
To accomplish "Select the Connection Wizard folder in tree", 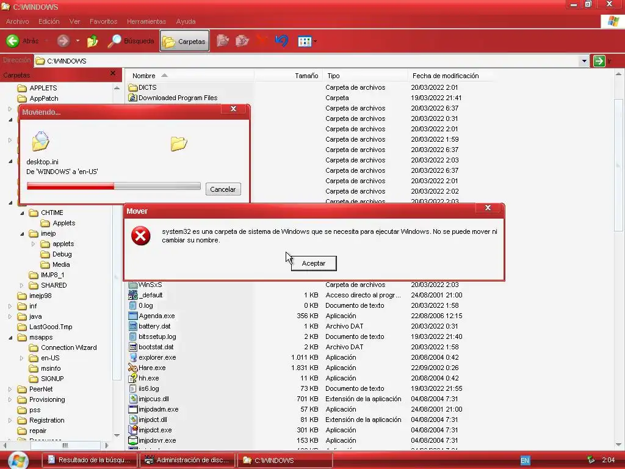I will coord(63,347).
